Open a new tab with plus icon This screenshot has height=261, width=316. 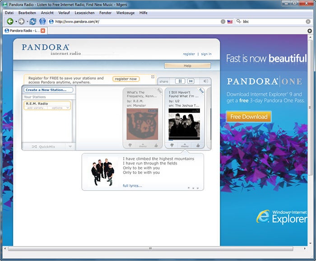(310, 31)
